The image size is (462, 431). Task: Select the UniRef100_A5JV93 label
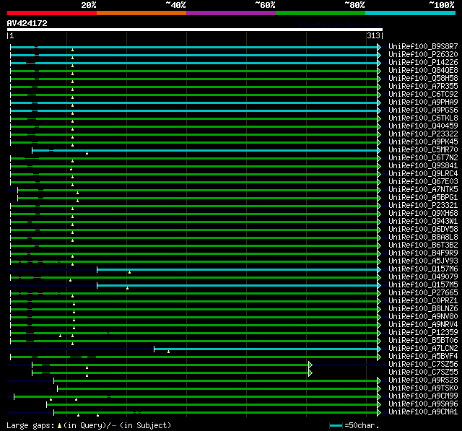click(423, 261)
